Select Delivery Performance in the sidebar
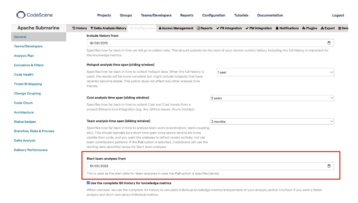 [x=31, y=150]
